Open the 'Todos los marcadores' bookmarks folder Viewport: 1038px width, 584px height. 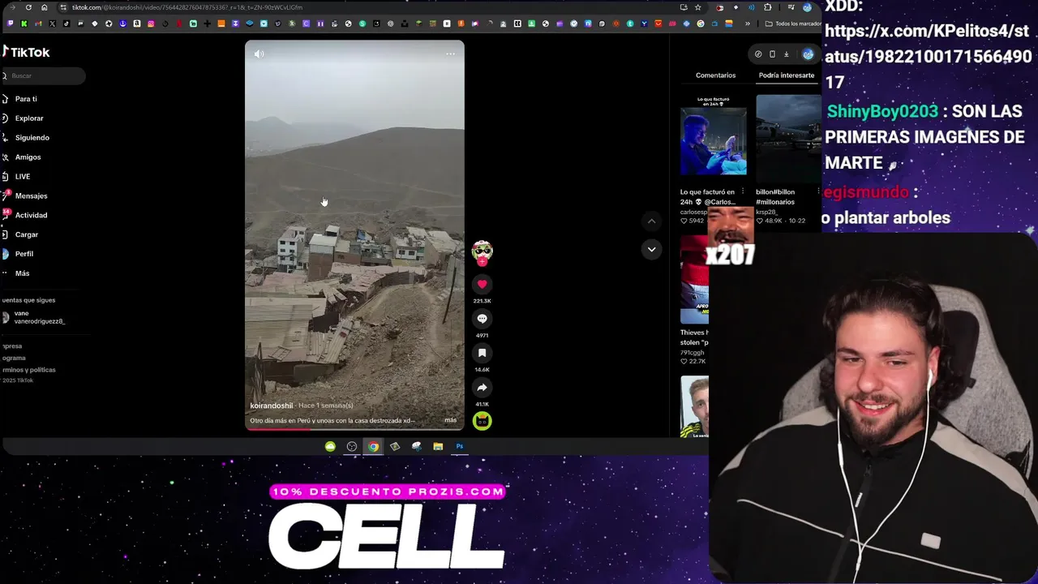click(x=793, y=24)
